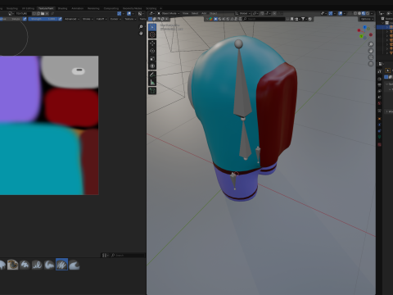
Task: Expand the Stroke settings dropdown
Action: click(88, 19)
